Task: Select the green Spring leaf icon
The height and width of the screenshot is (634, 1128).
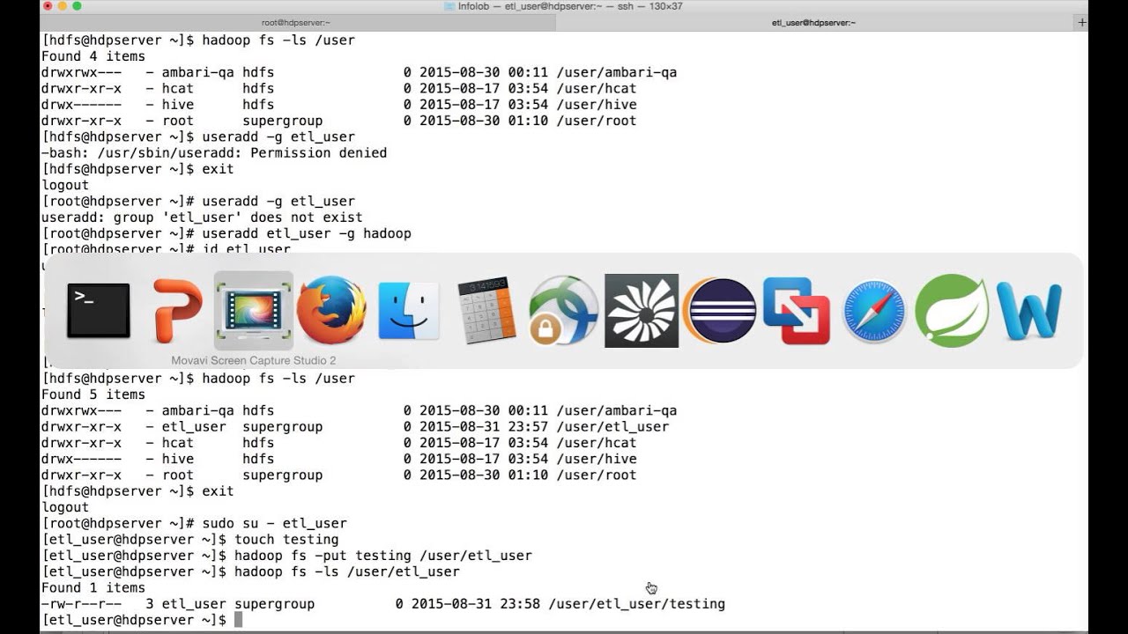Action: pos(952,311)
